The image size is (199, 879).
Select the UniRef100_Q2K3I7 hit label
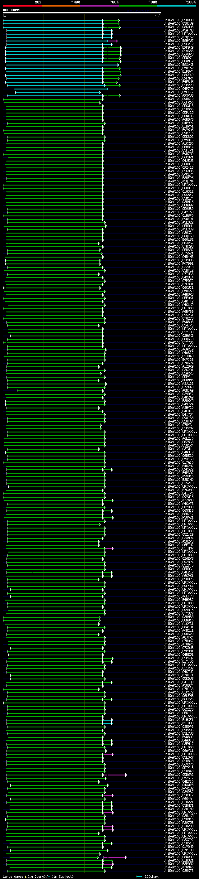[178, 795]
